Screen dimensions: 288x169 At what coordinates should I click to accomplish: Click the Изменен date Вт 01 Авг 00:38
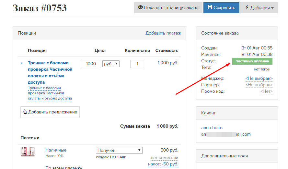tap(257, 54)
